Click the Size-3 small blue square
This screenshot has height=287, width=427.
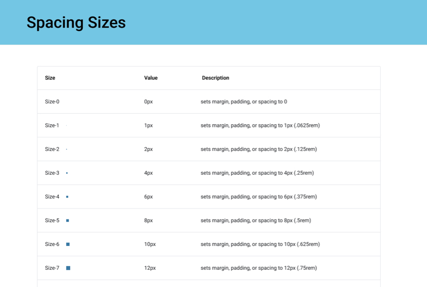[x=67, y=173]
